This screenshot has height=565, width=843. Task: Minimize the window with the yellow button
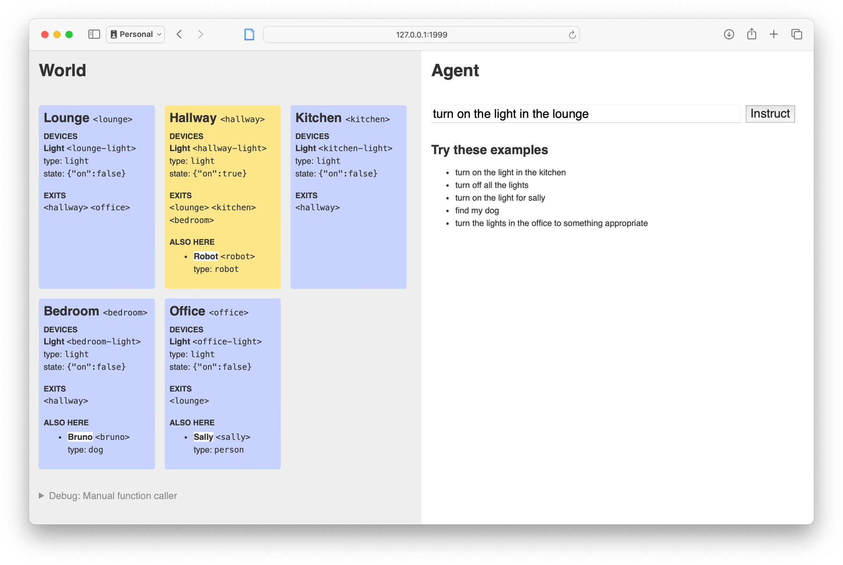tap(57, 34)
